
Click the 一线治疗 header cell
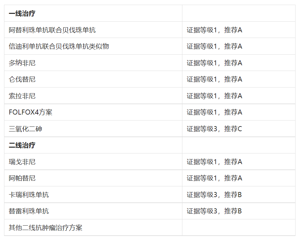[22, 13]
